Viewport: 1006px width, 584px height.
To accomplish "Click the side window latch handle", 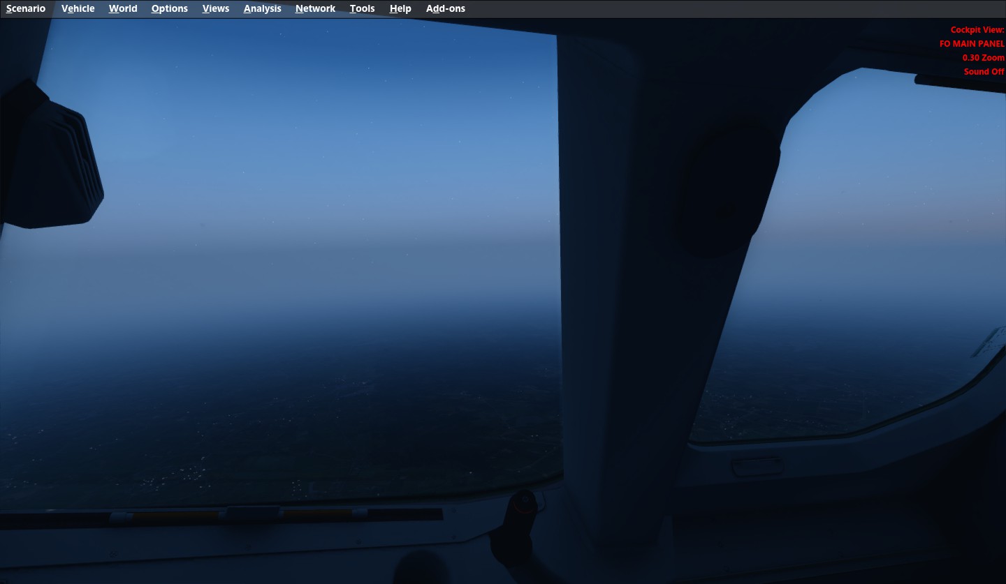I will click(x=757, y=466).
